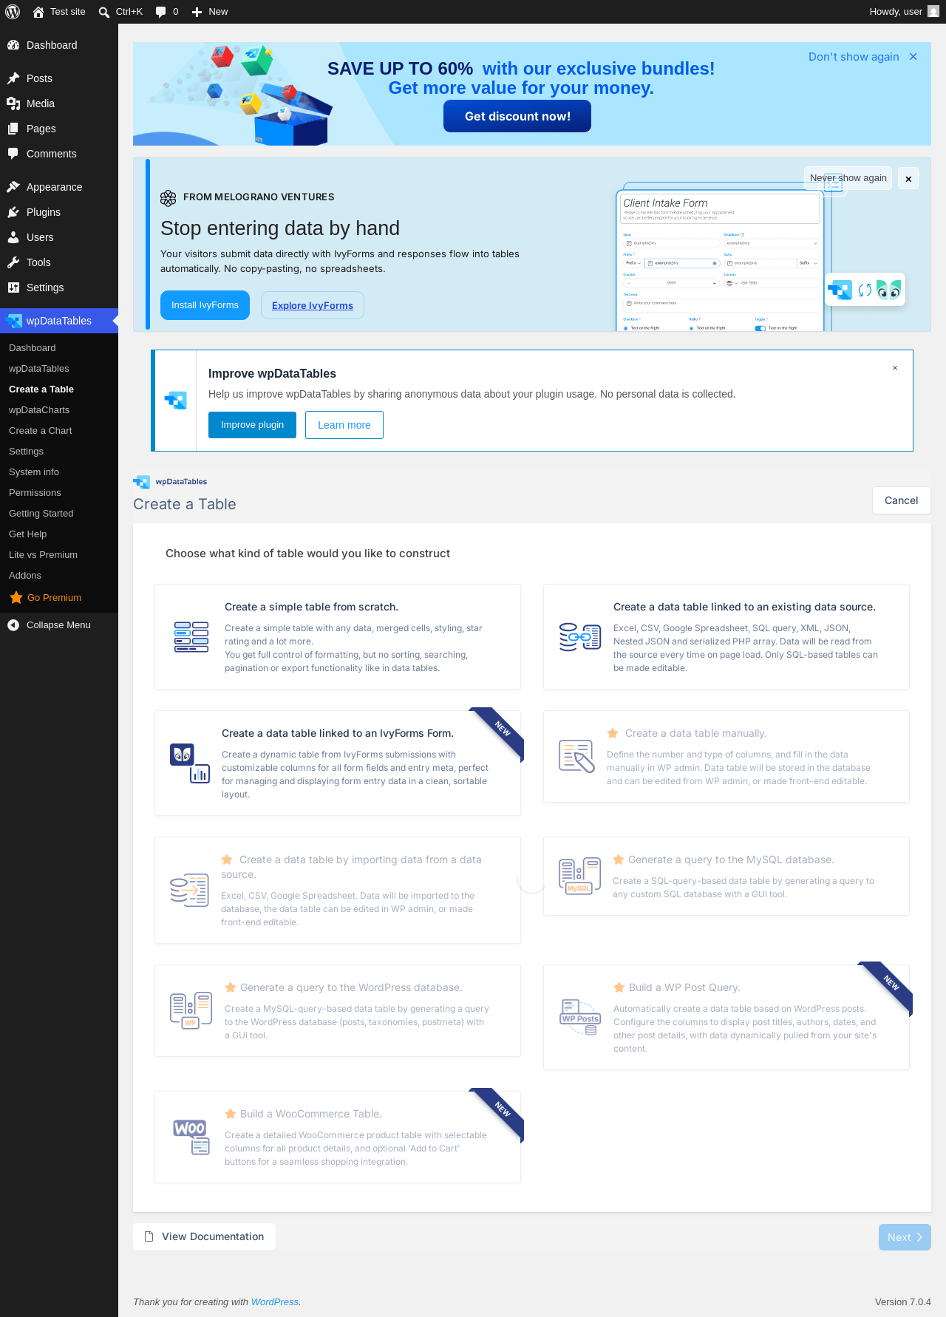Click the Plugins plug icon
Viewport: 946px width, 1317px height.
[x=13, y=212]
